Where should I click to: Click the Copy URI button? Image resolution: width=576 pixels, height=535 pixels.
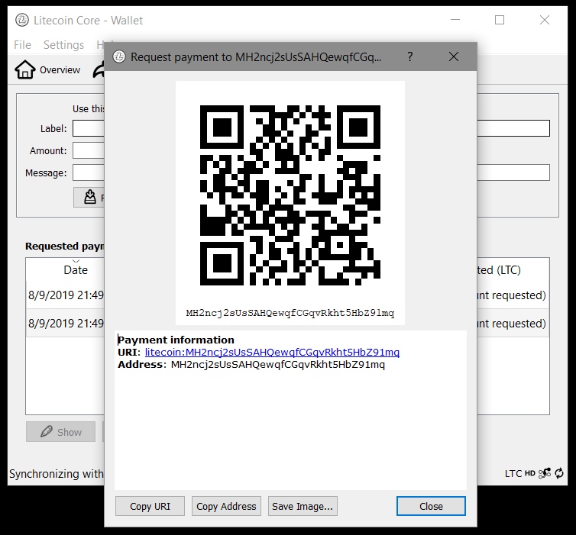150,506
